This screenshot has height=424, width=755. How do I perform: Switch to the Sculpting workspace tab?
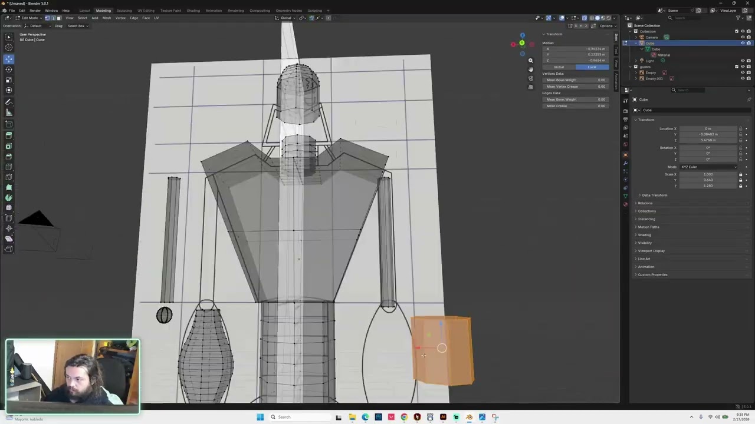pyautogui.click(x=124, y=11)
